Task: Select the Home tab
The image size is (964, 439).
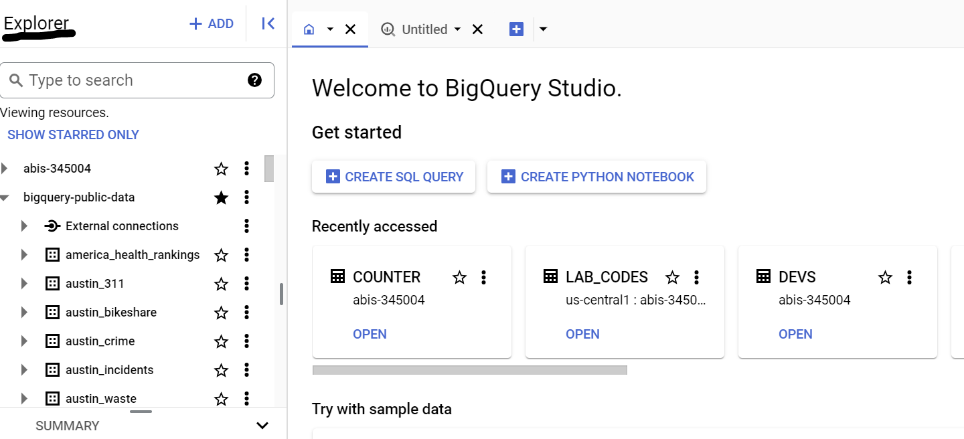Action: [309, 29]
